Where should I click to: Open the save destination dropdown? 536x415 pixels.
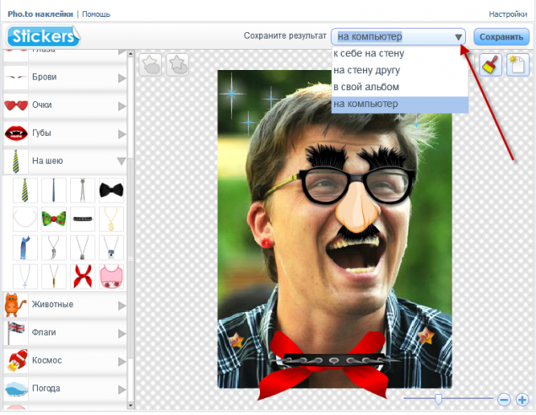click(398, 36)
